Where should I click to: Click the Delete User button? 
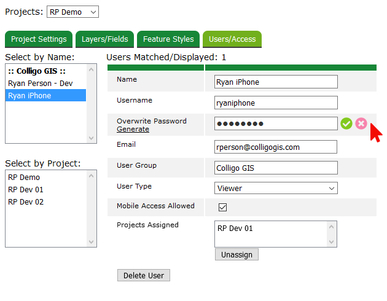[x=143, y=275]
